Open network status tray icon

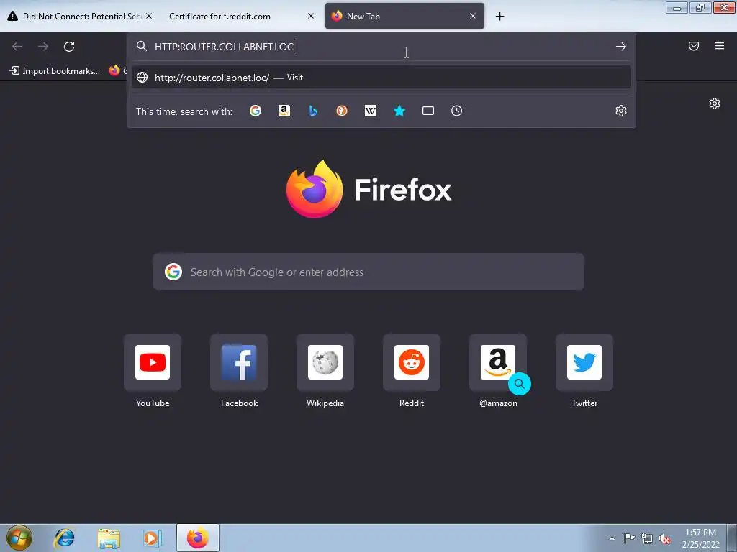[647, 538]
